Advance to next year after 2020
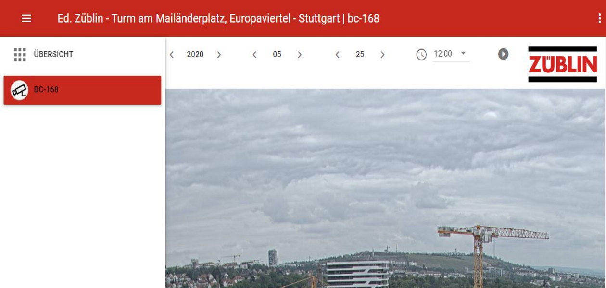This screenshot has width=606, height=288. coord(219,55)
